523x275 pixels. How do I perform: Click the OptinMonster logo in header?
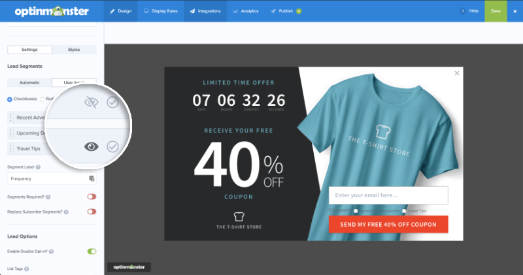click(52, 11)
